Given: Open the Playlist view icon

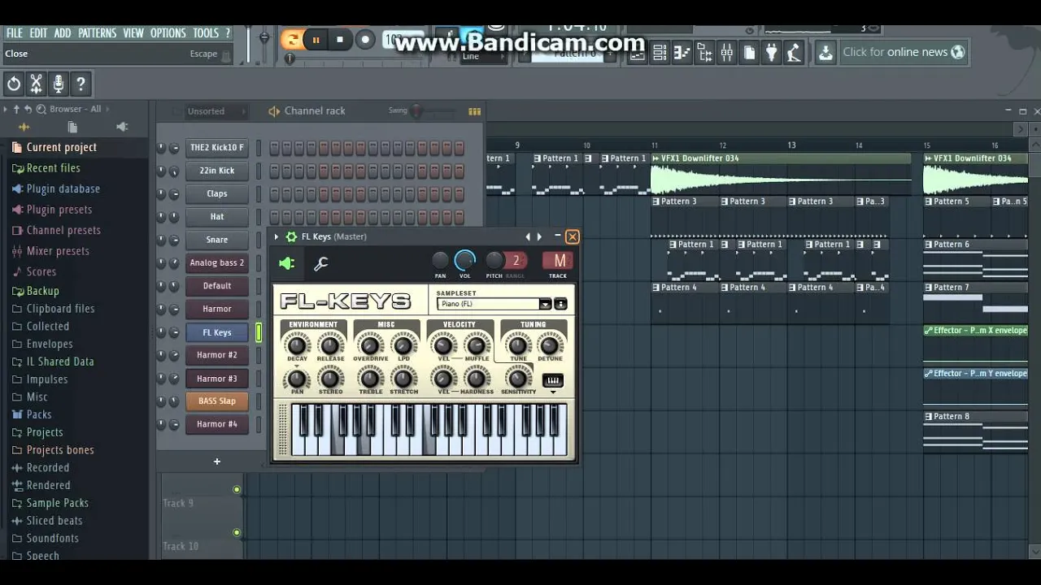Looking at the screenshot, I should coord(638,53).
